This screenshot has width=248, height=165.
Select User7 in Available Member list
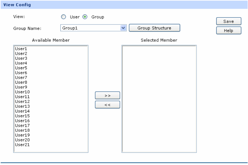pos(21,77)
